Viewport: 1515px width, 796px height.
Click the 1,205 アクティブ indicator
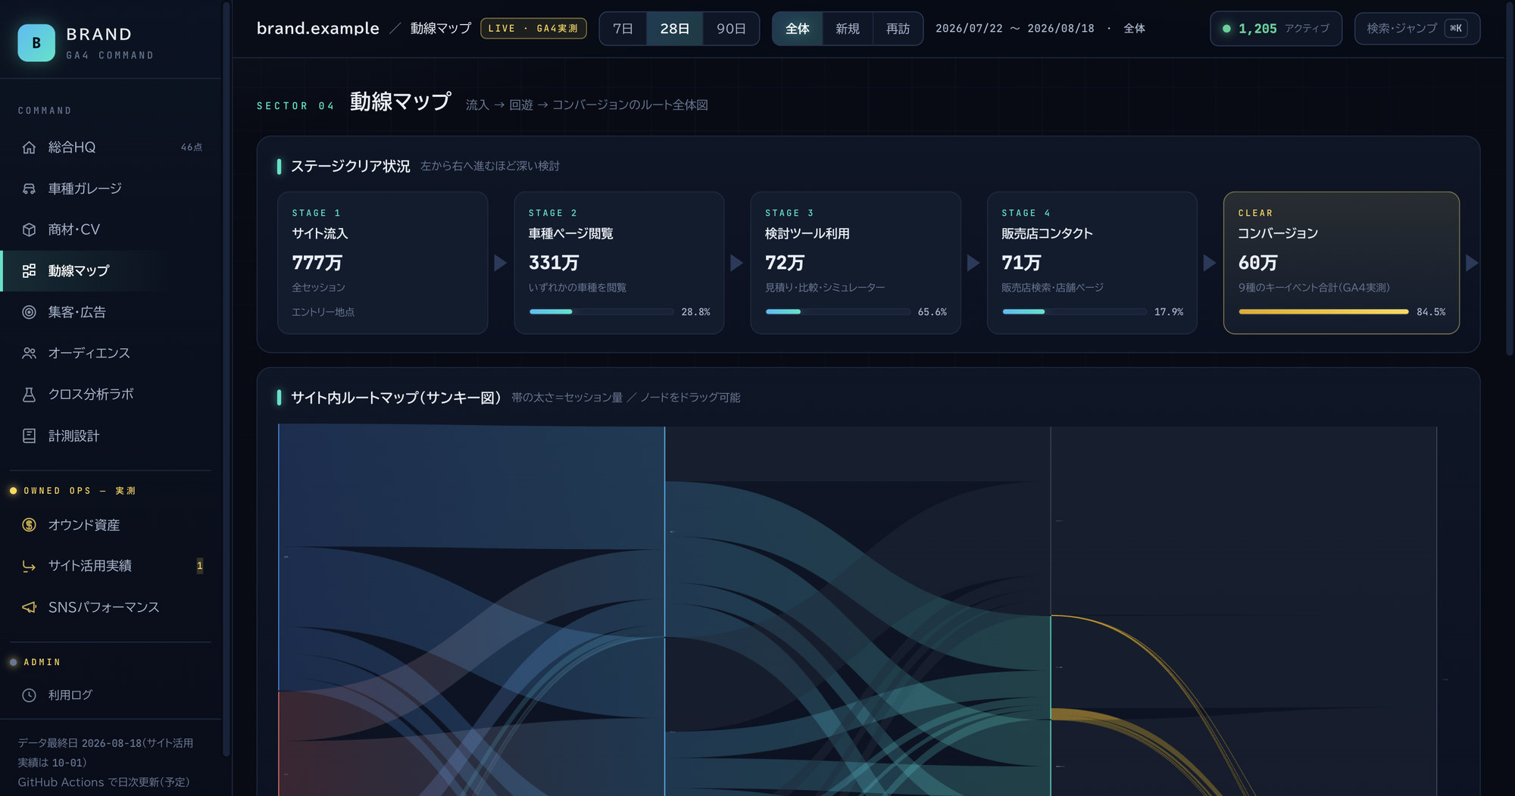tap(1276, 29)
